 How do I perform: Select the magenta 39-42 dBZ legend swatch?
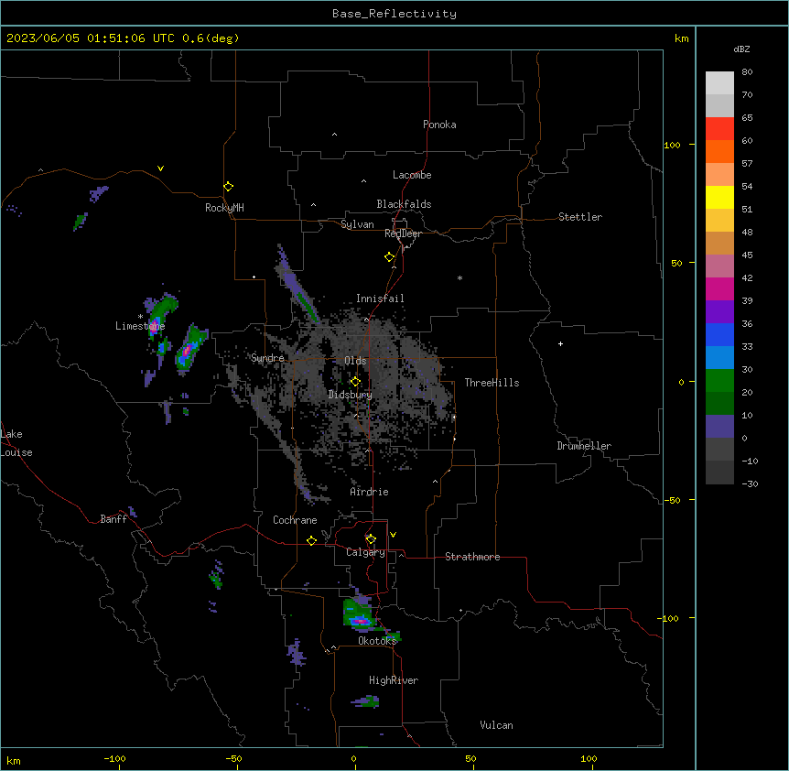[x=719, y=288]
